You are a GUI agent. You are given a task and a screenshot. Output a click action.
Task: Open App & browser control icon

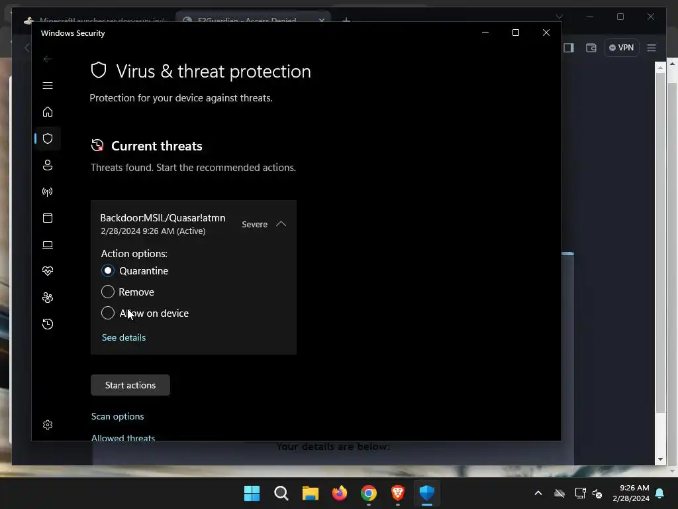point(48,218)
